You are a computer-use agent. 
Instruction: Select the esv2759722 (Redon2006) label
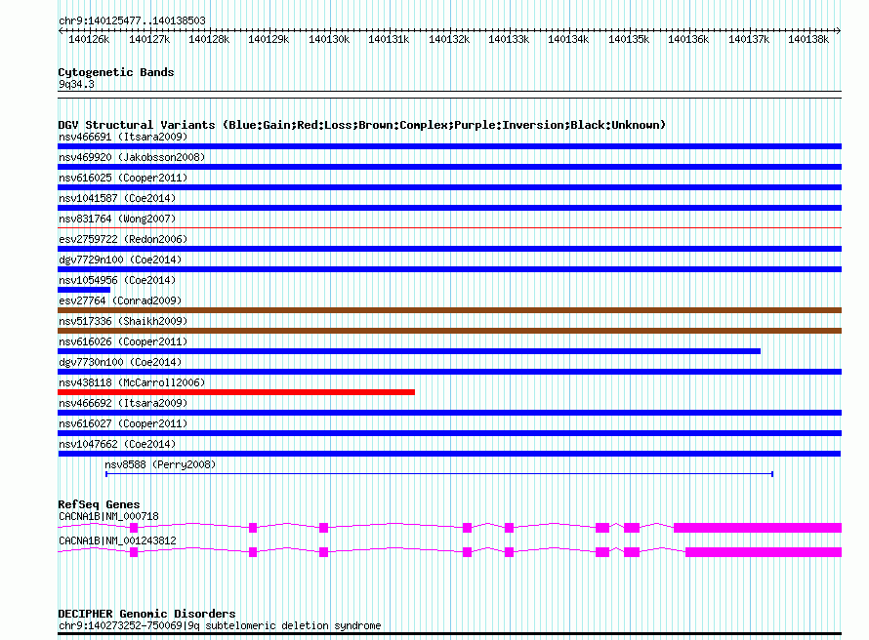pyautogui.click(x=123, y=239)
